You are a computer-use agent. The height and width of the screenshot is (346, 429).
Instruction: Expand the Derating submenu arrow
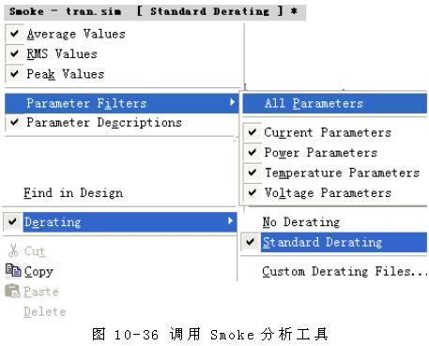click(230, 221)
